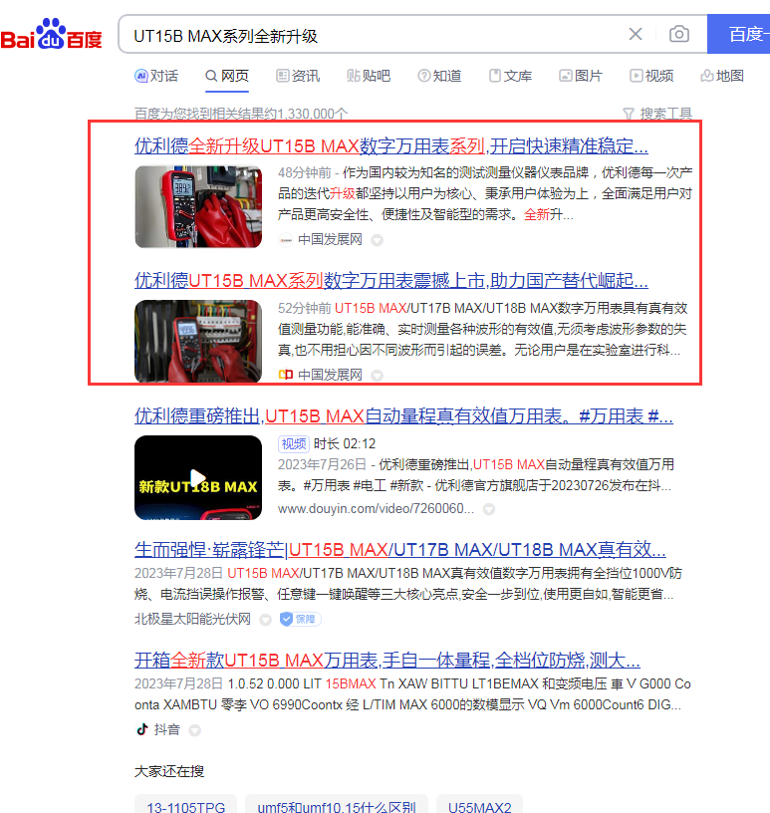Select related search umf5和umf10.15什么区别

pyautogui.click(x=337, y=807)
